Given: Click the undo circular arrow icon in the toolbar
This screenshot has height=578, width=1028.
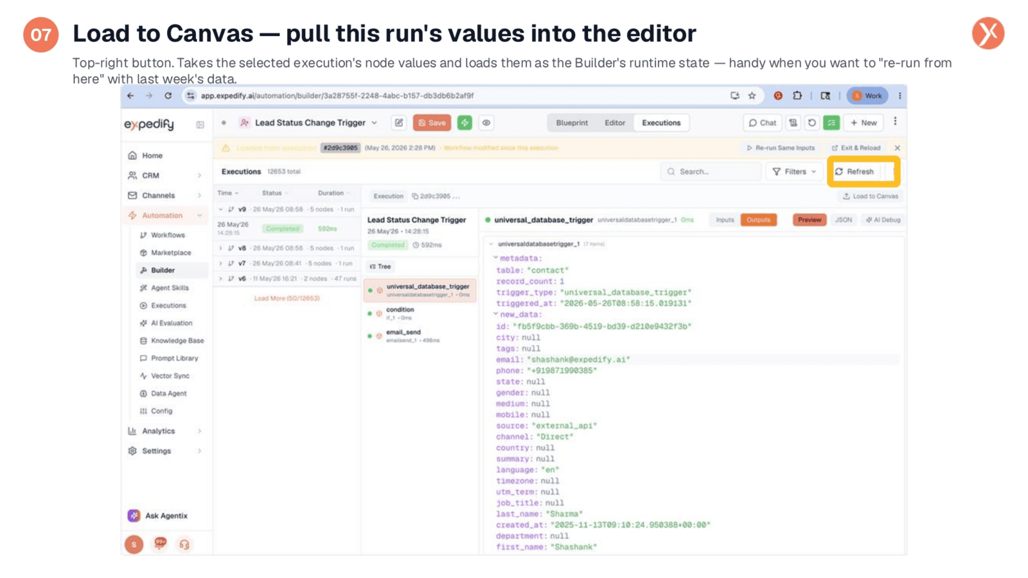Looking at the screenshot, I should (x=812, y=123).
